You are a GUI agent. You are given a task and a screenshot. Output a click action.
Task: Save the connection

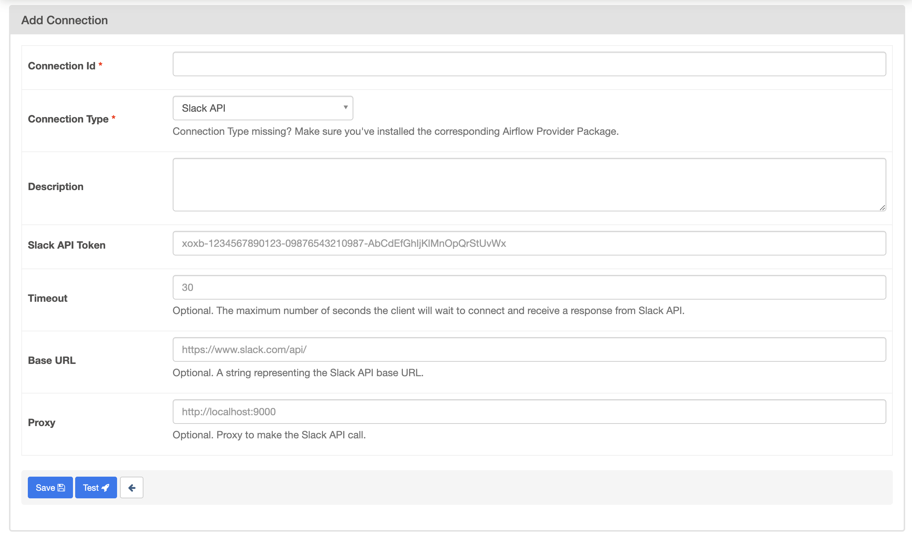click(x=50, y=488)
